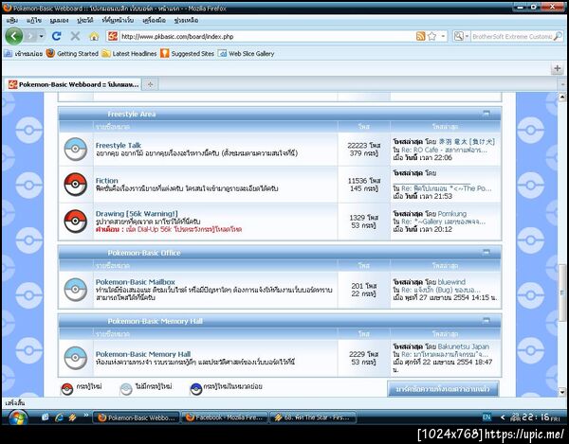The width and height of the screenshot is (569, 444).
Task: Click the BrotherSoft Extreme search field
Action: pos(512,36)
